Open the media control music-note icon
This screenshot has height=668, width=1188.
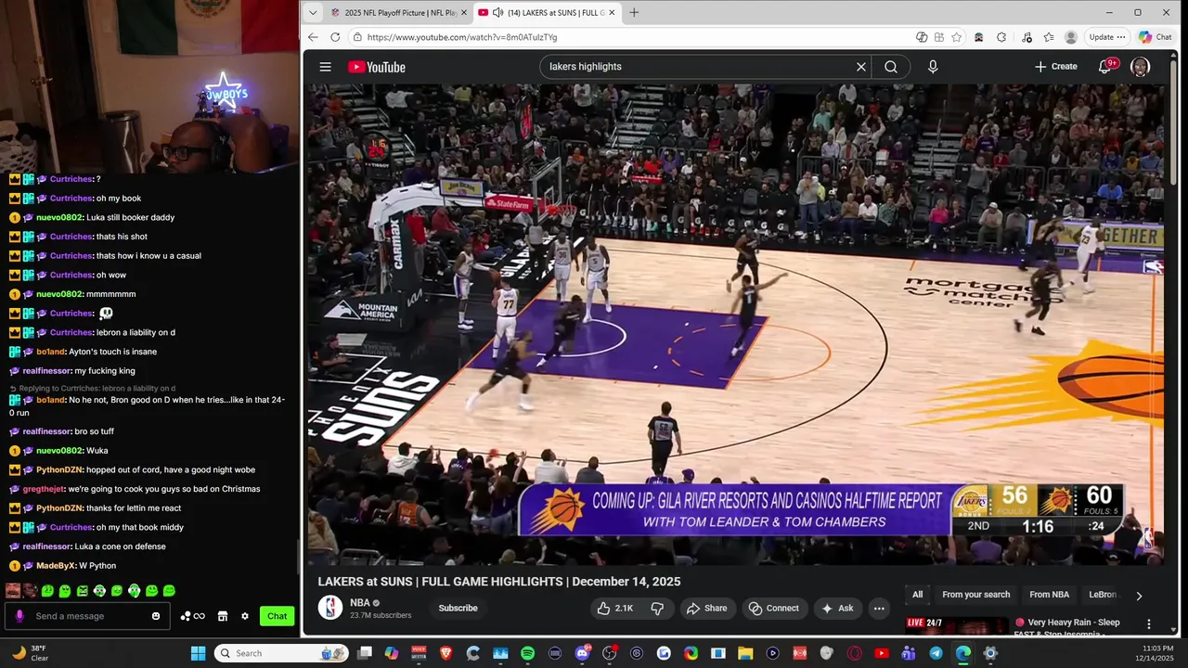[1027, 37]
